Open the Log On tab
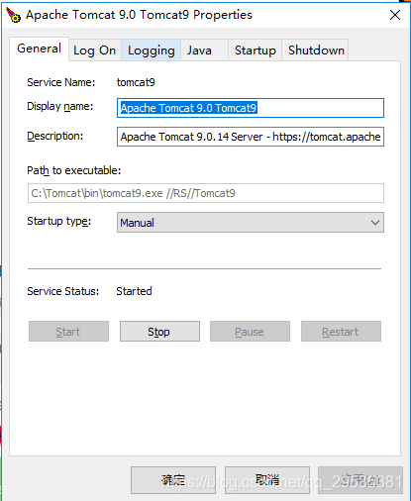Image resolution: width=411 pixels, height=501 pixels. pyautogui.click(x=95, y=50)
